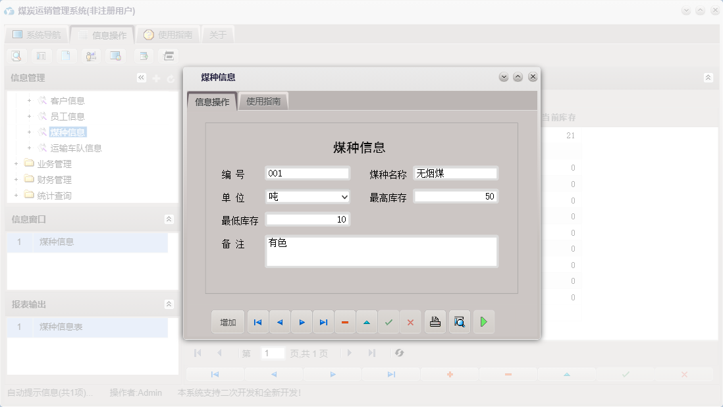The width and height of the screenshot is (723, 407).
Task: Switch to the 使用指南 tab in the dialog
Action: pyautogui.click(x=263, y=101)
